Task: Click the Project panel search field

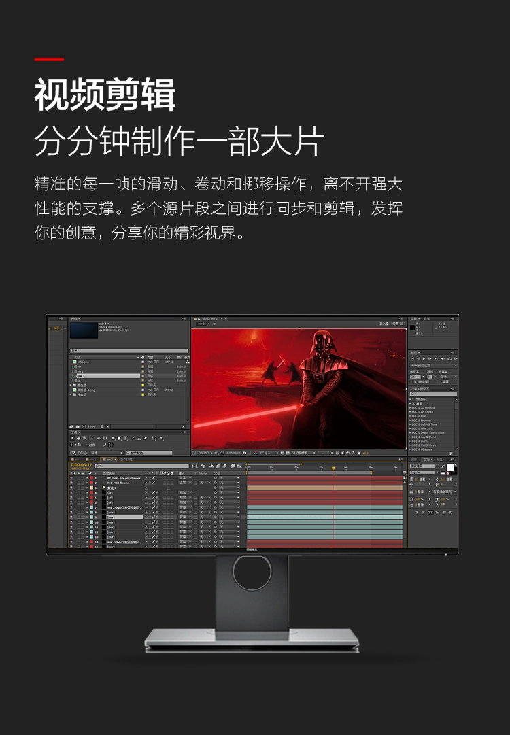Action: [129, 350]
